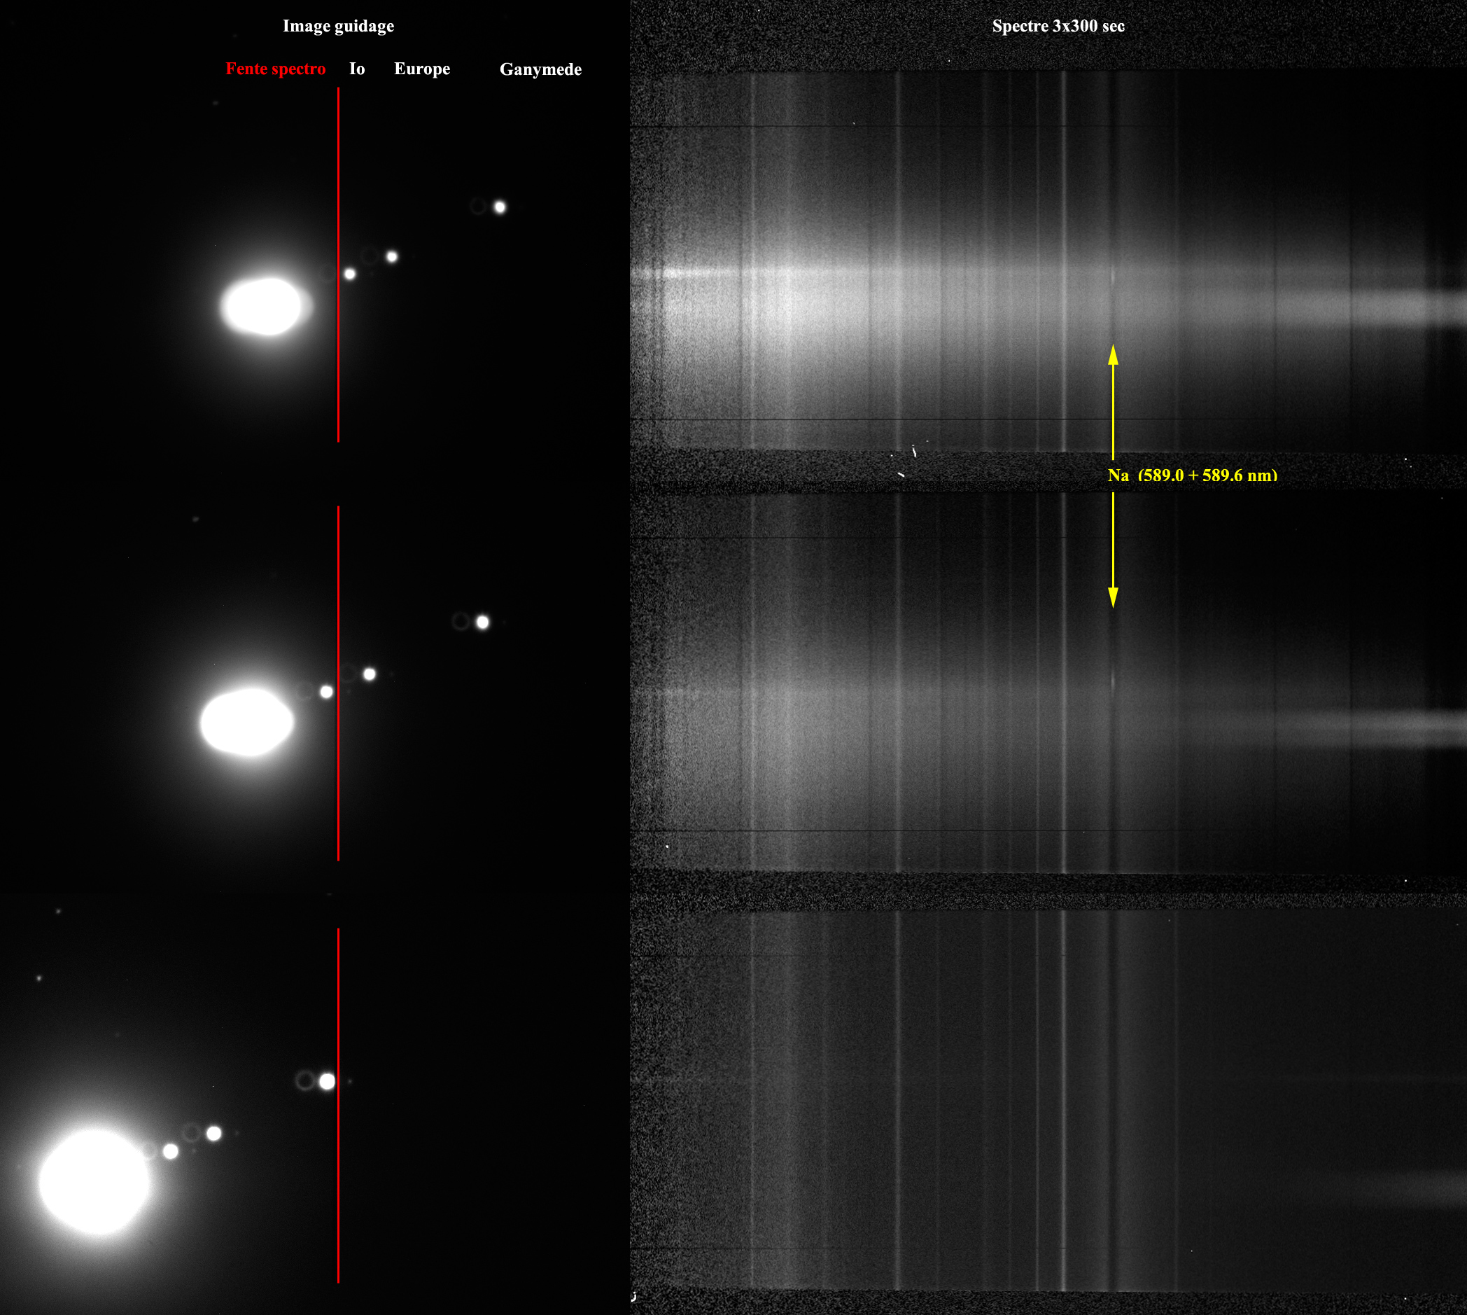This screenshot has width=1467, height=1315.
Task: Click the yellow Na (589.0 + 589.6 nm) label
Action: point(1192,475)
